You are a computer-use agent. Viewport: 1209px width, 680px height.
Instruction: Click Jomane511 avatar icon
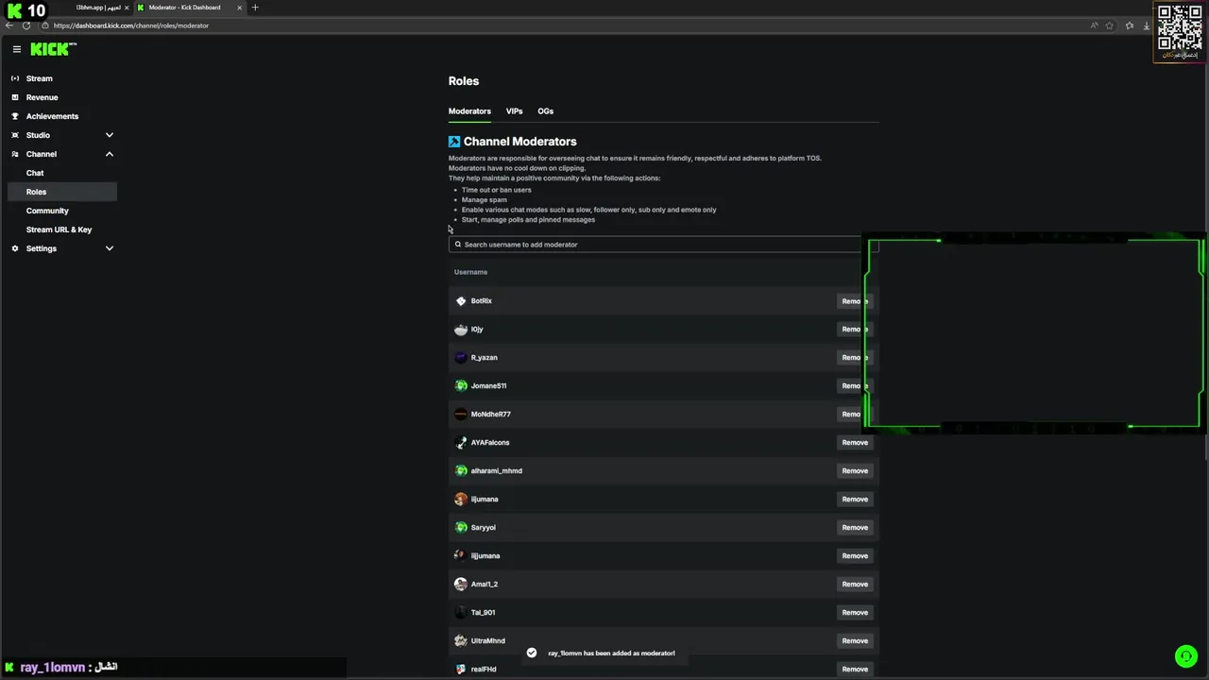pyautogui.click(x=461, y=385)
